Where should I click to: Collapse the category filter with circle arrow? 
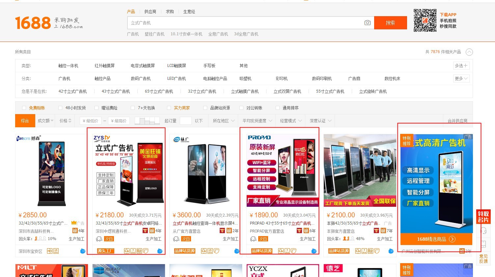coord(469,52)
